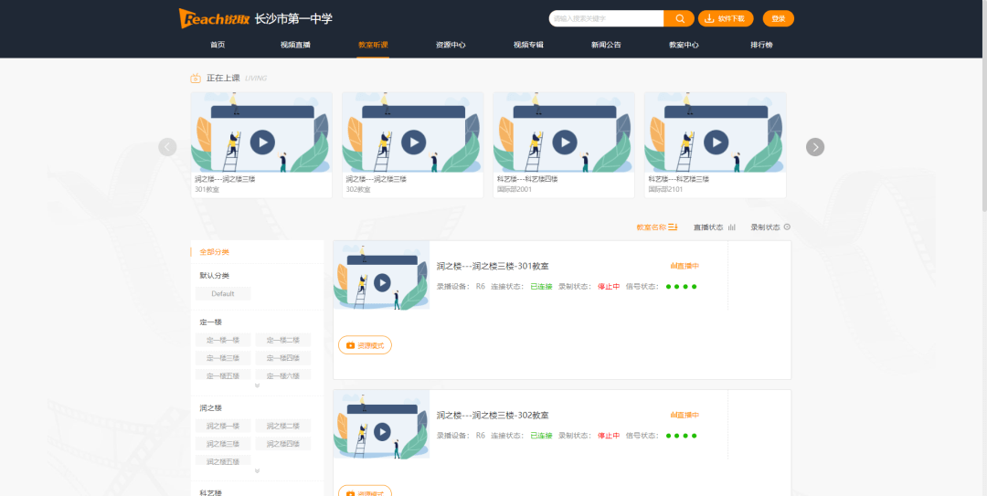This screenshot has height=496, width=987.
Task: Click 长沙市第一中学 school name in header
Action: point(293,19)
